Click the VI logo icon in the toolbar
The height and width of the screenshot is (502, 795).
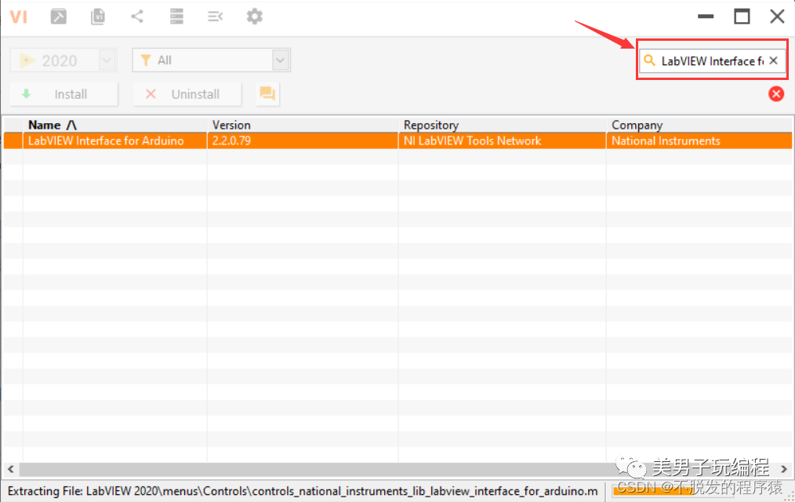[x=18, y=16]
